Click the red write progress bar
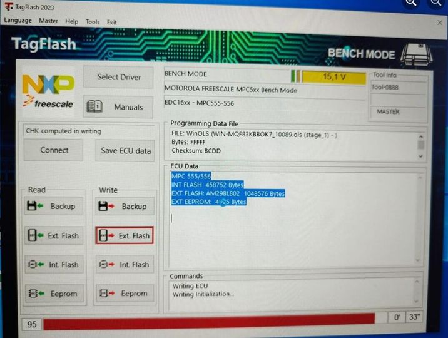The height and width of the screenshot is (338, 448). pos(209,322)
